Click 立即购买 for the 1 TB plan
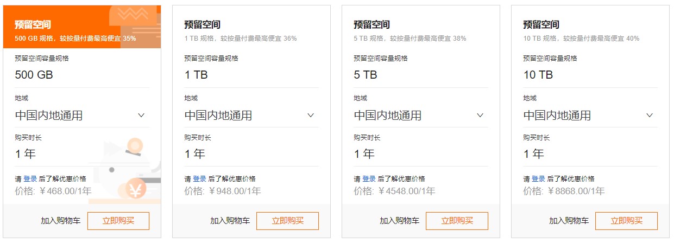Viewport: 674px width, 243px height. click(288, 221)
